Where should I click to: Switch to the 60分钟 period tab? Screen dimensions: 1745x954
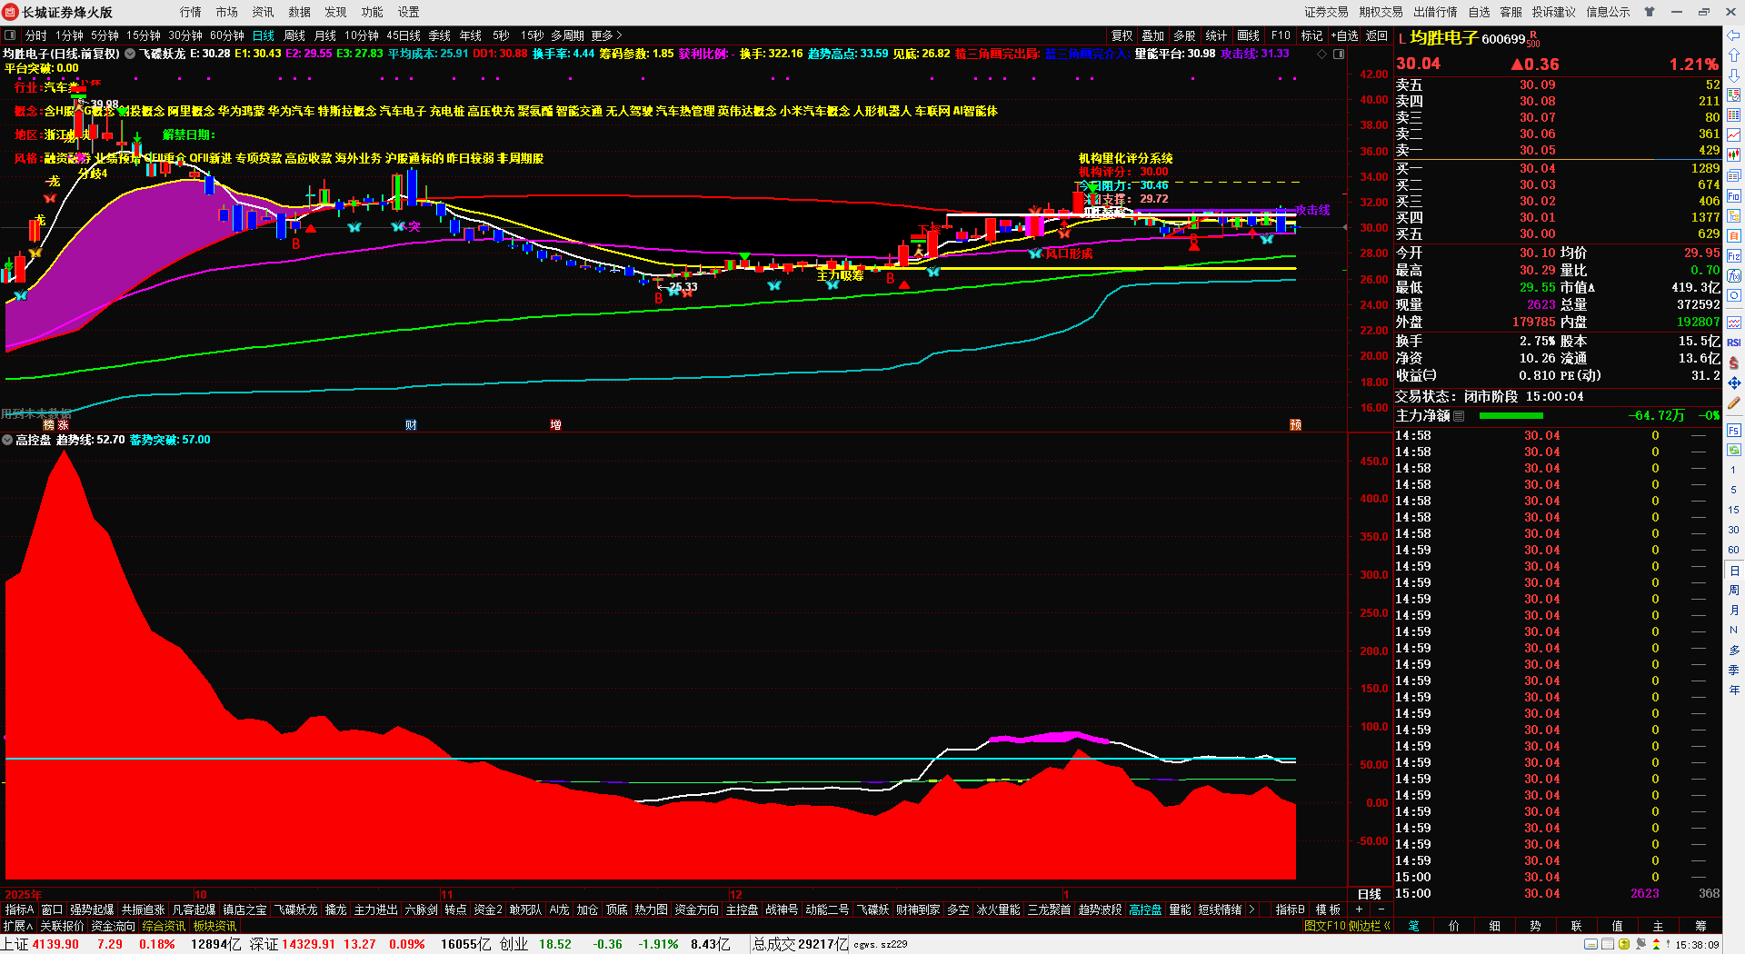[227, 35]
